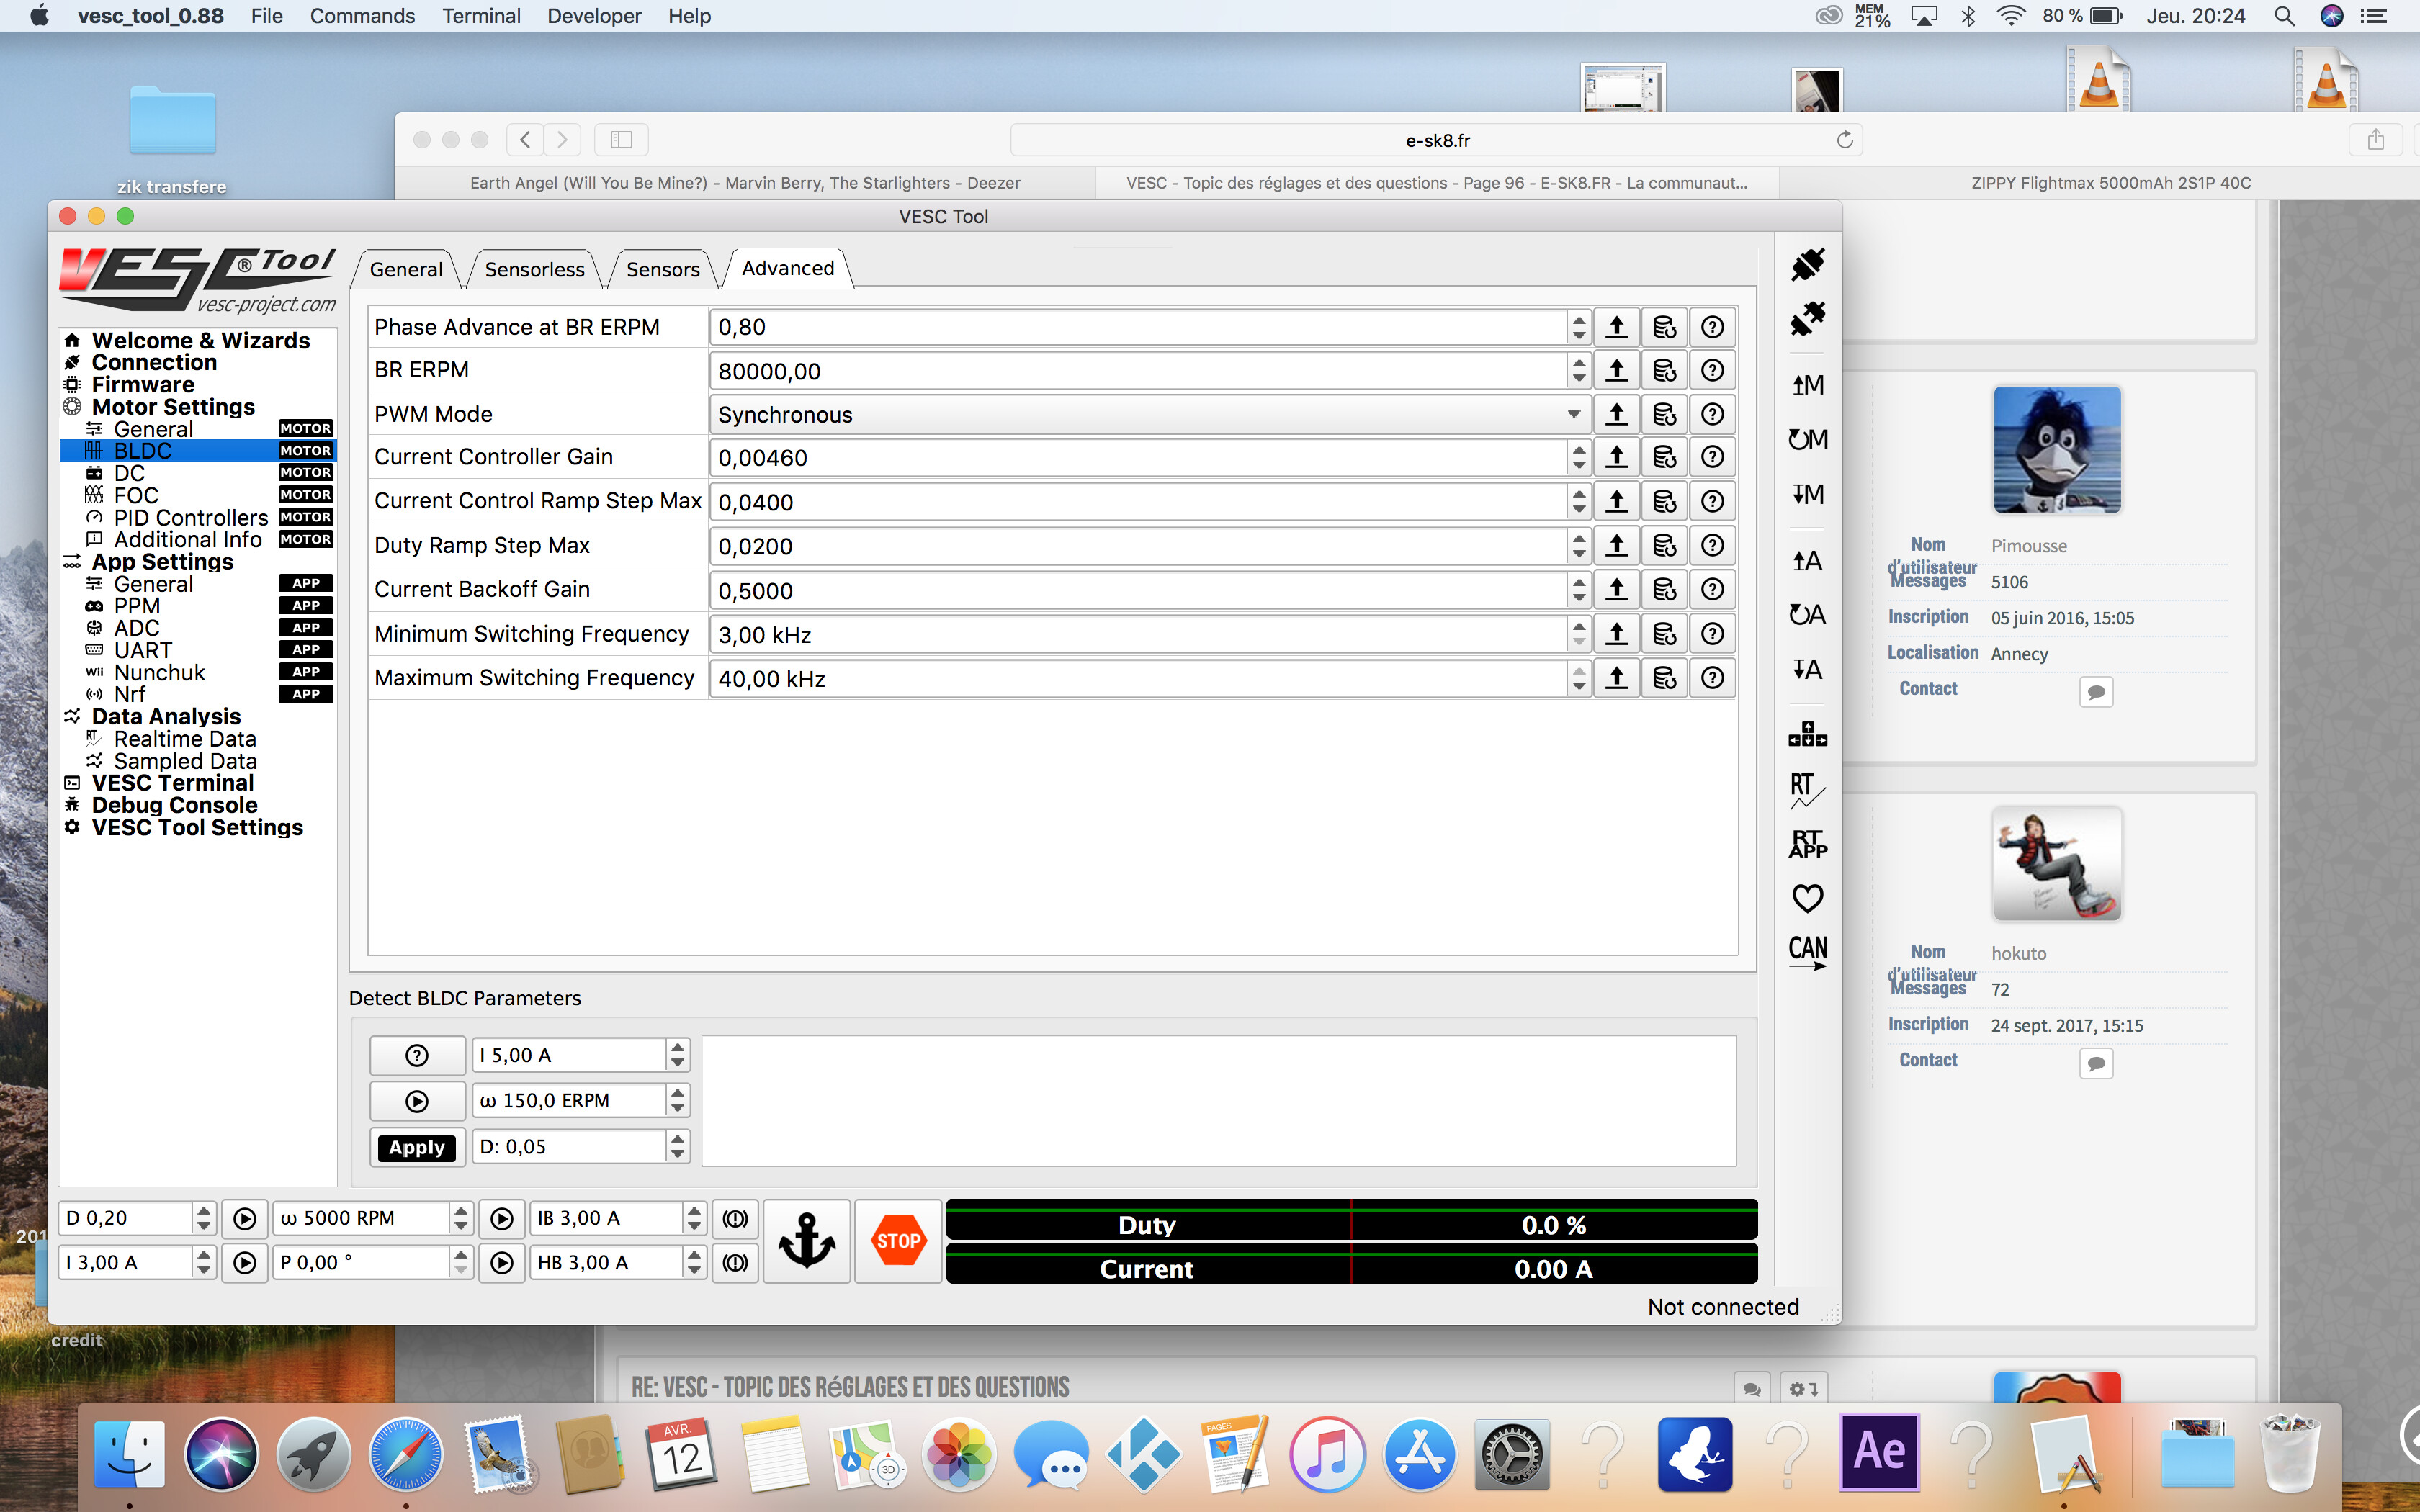Click help icon for Current Backoff Gain row
Image resolution: width=2420 pixels, height=1512 pixels.
[1712, 590]
